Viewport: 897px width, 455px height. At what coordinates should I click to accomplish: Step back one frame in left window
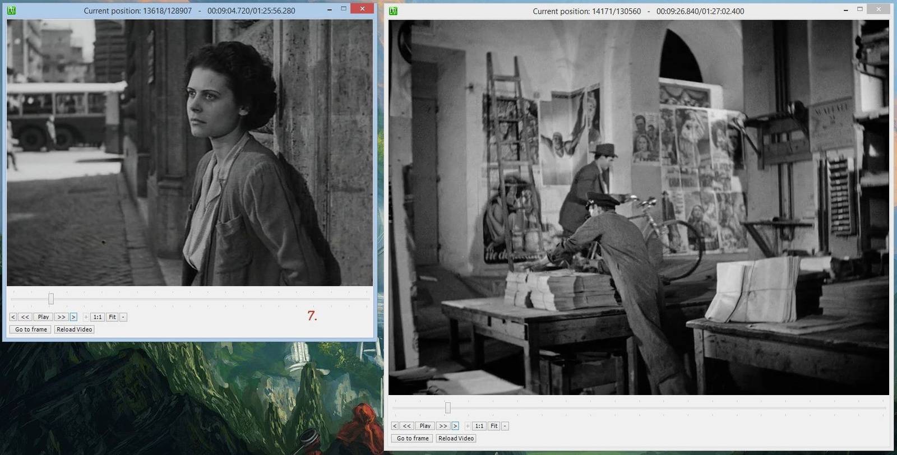coord(13,317)
